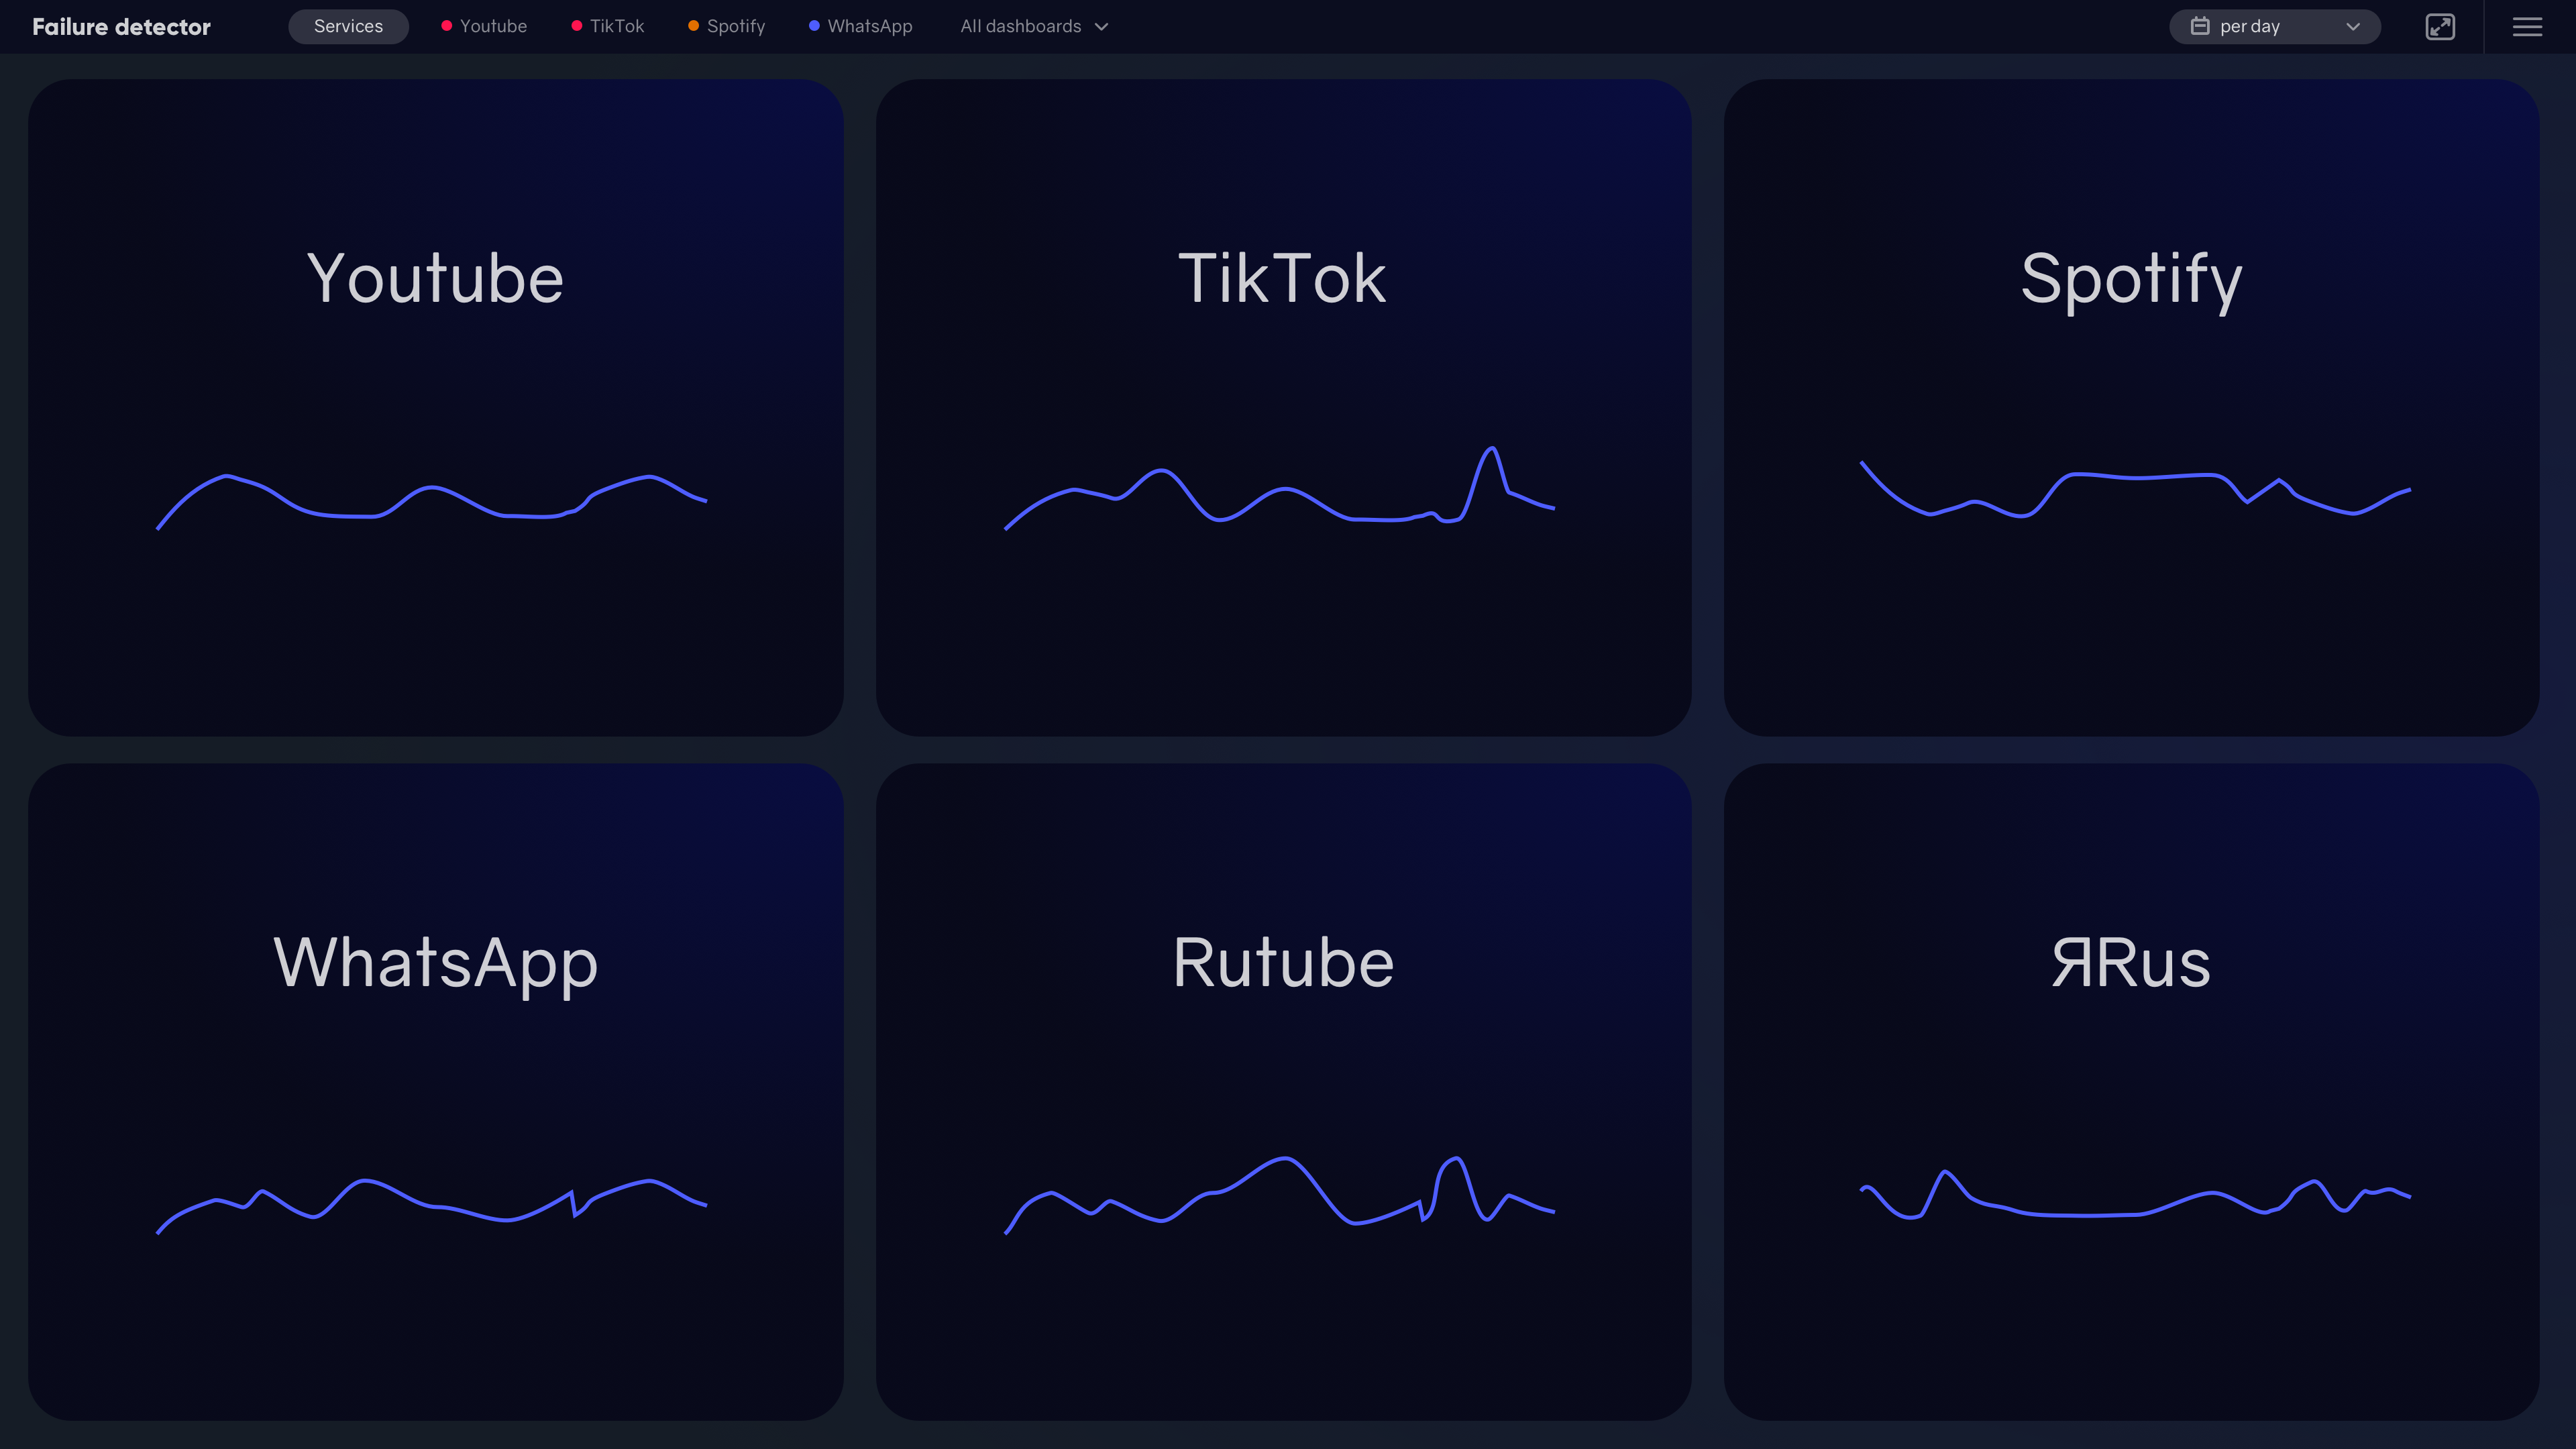Viewport: 2576px width, 1449px height.
Task: Switch to the TikTok tab
Action: 608,27
